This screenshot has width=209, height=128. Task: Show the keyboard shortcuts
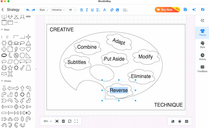pos(187,121)
